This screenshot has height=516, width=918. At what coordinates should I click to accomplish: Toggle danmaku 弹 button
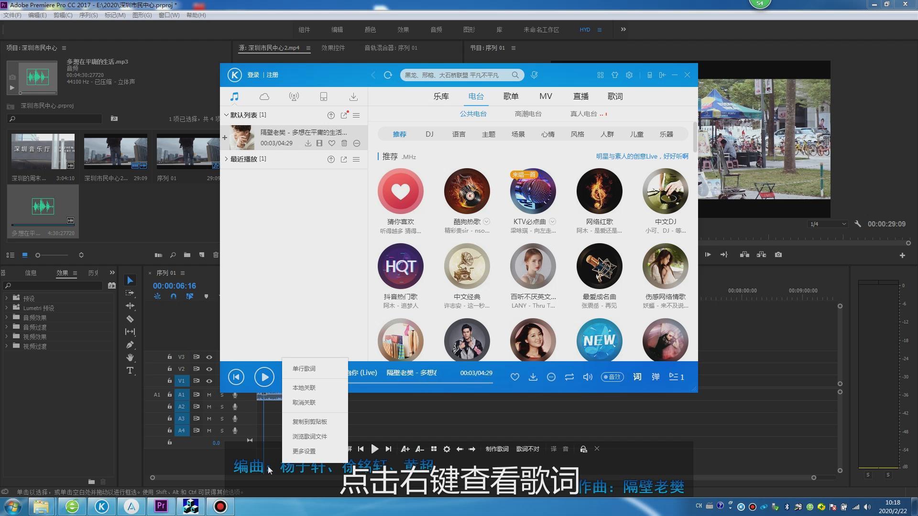(x=656, y=377)
